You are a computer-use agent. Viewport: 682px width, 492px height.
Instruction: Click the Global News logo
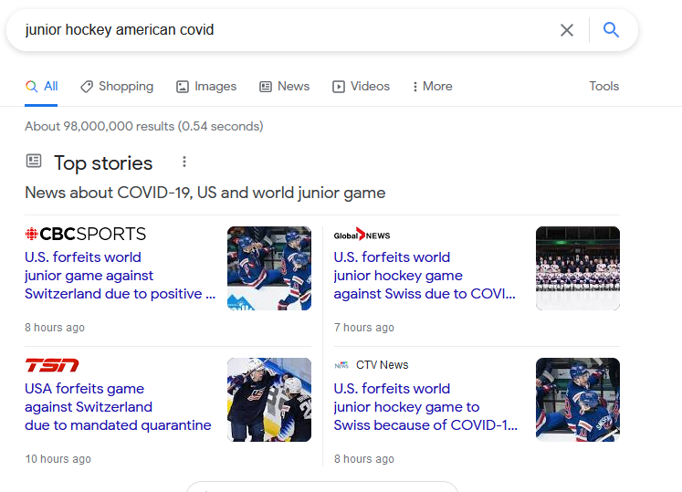pos(362,235)
